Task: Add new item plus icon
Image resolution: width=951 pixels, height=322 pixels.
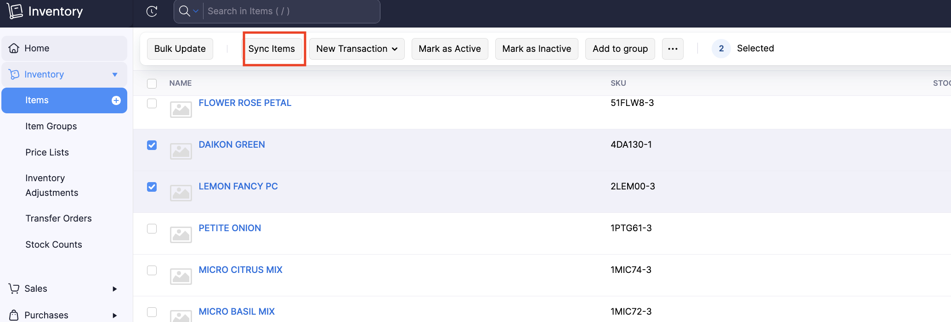Action: 116,100
